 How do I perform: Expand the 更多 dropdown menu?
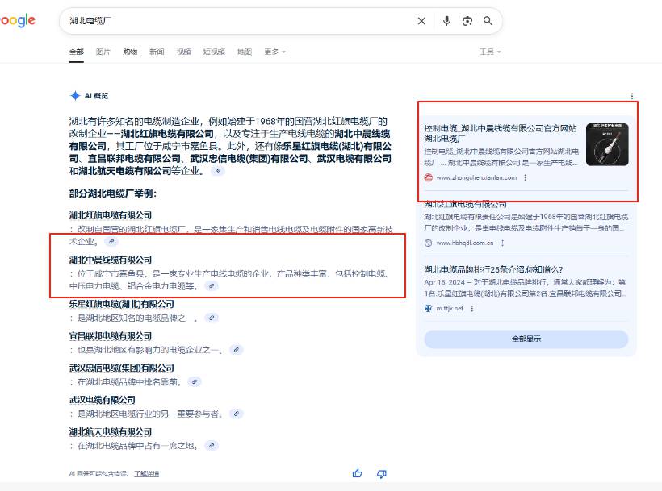pos(274,52)
